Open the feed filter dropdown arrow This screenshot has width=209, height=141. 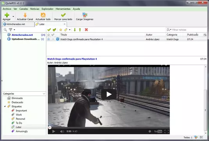[14, 30]
